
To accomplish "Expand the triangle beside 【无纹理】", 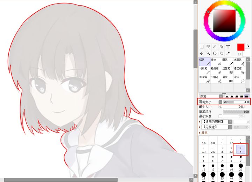I will (199, 127).
